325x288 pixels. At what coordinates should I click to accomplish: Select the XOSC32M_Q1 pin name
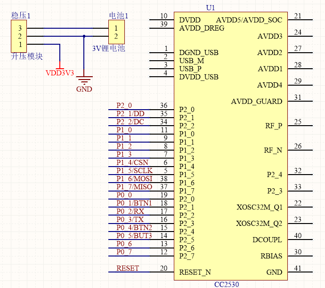coord(260,207)
